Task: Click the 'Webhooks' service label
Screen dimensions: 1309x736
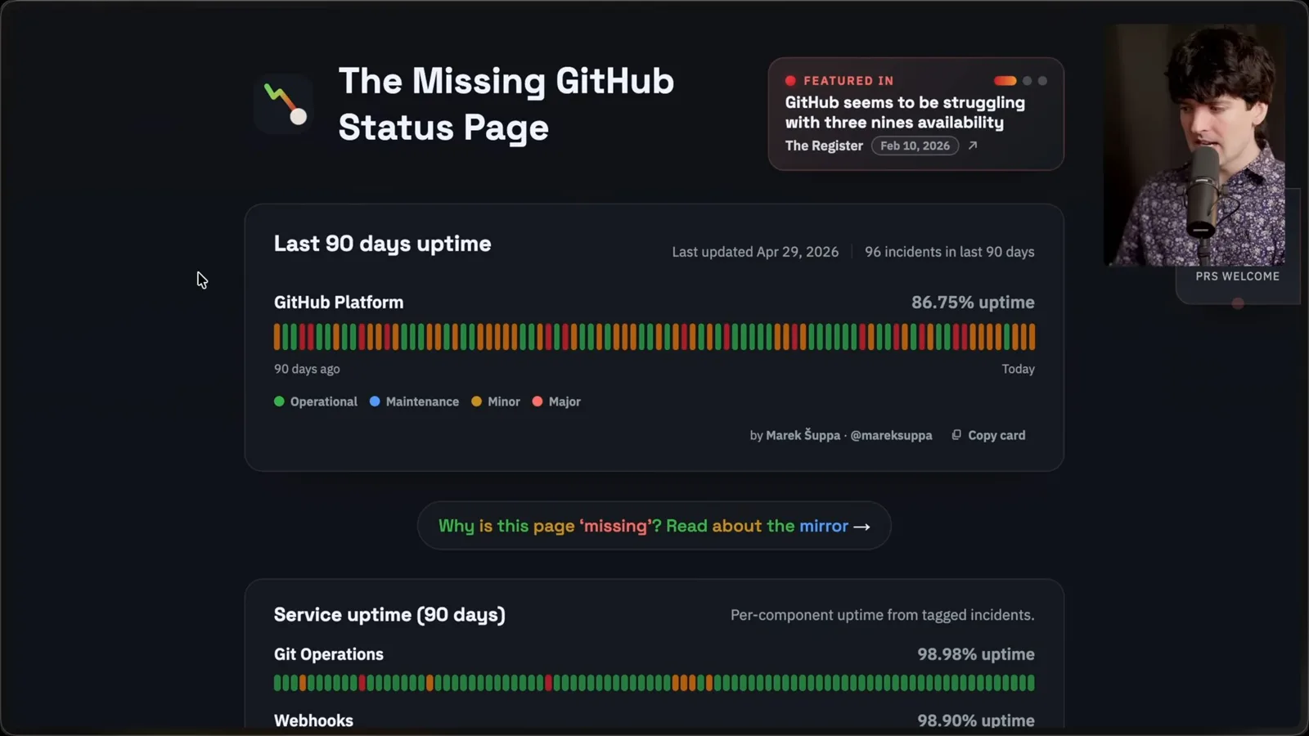Action: (x=313, y=720)
